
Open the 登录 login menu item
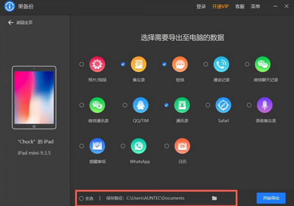[201, 6]
